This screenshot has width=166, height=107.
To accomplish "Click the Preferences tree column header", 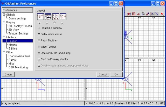I will click(18, 10).
